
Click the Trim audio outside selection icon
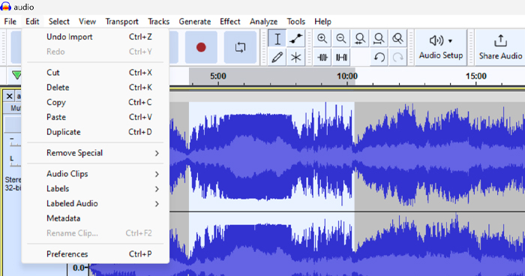pyautogui.click(x=322, y=57)
